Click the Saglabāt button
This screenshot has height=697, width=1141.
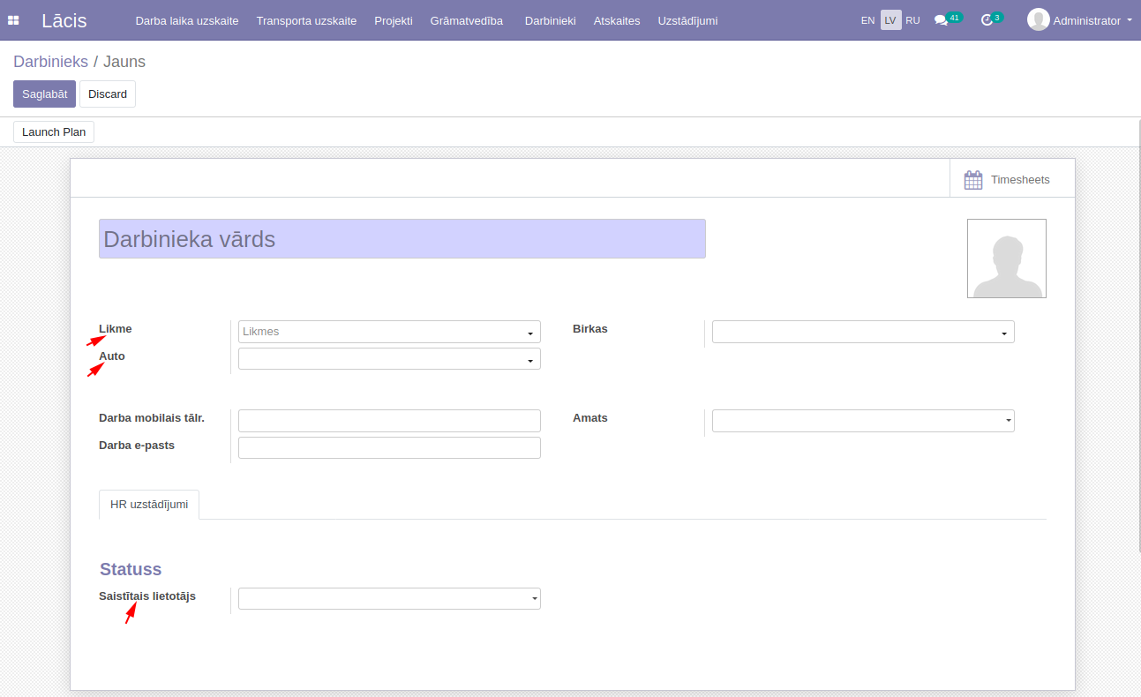pos(44,94)
